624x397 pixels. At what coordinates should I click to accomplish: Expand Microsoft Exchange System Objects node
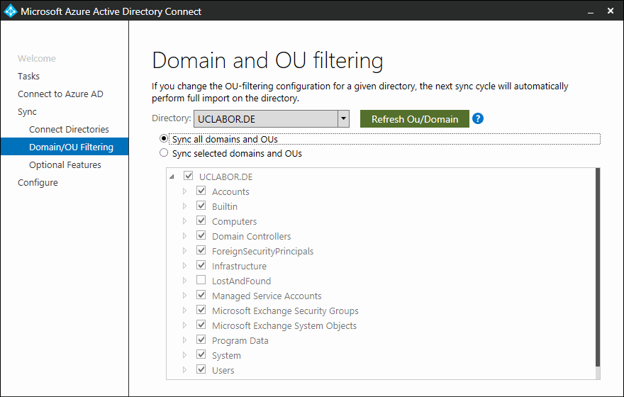click(184, 325)
